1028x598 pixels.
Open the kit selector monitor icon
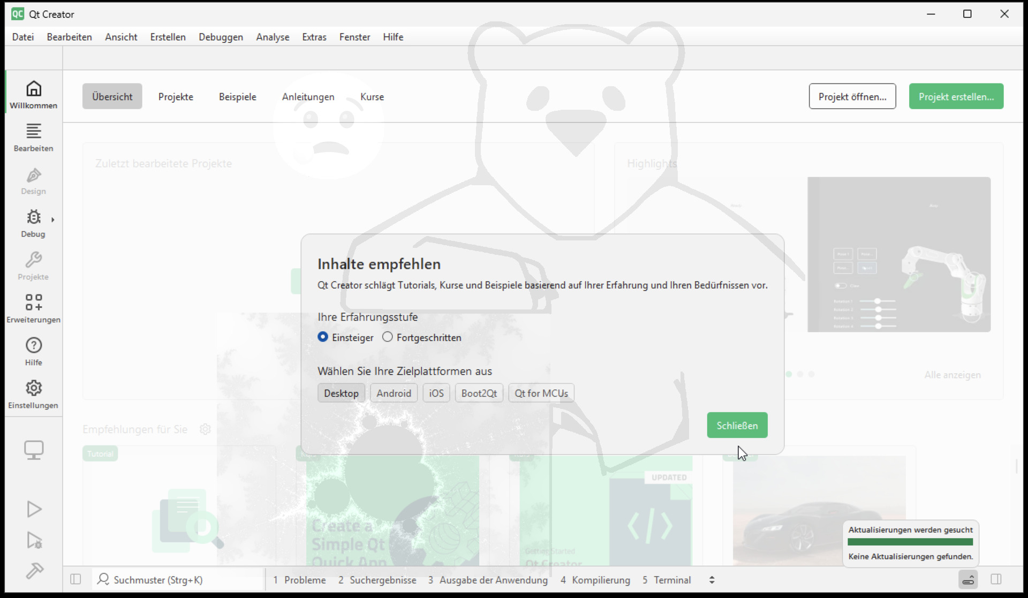click(x=34, y=450)
